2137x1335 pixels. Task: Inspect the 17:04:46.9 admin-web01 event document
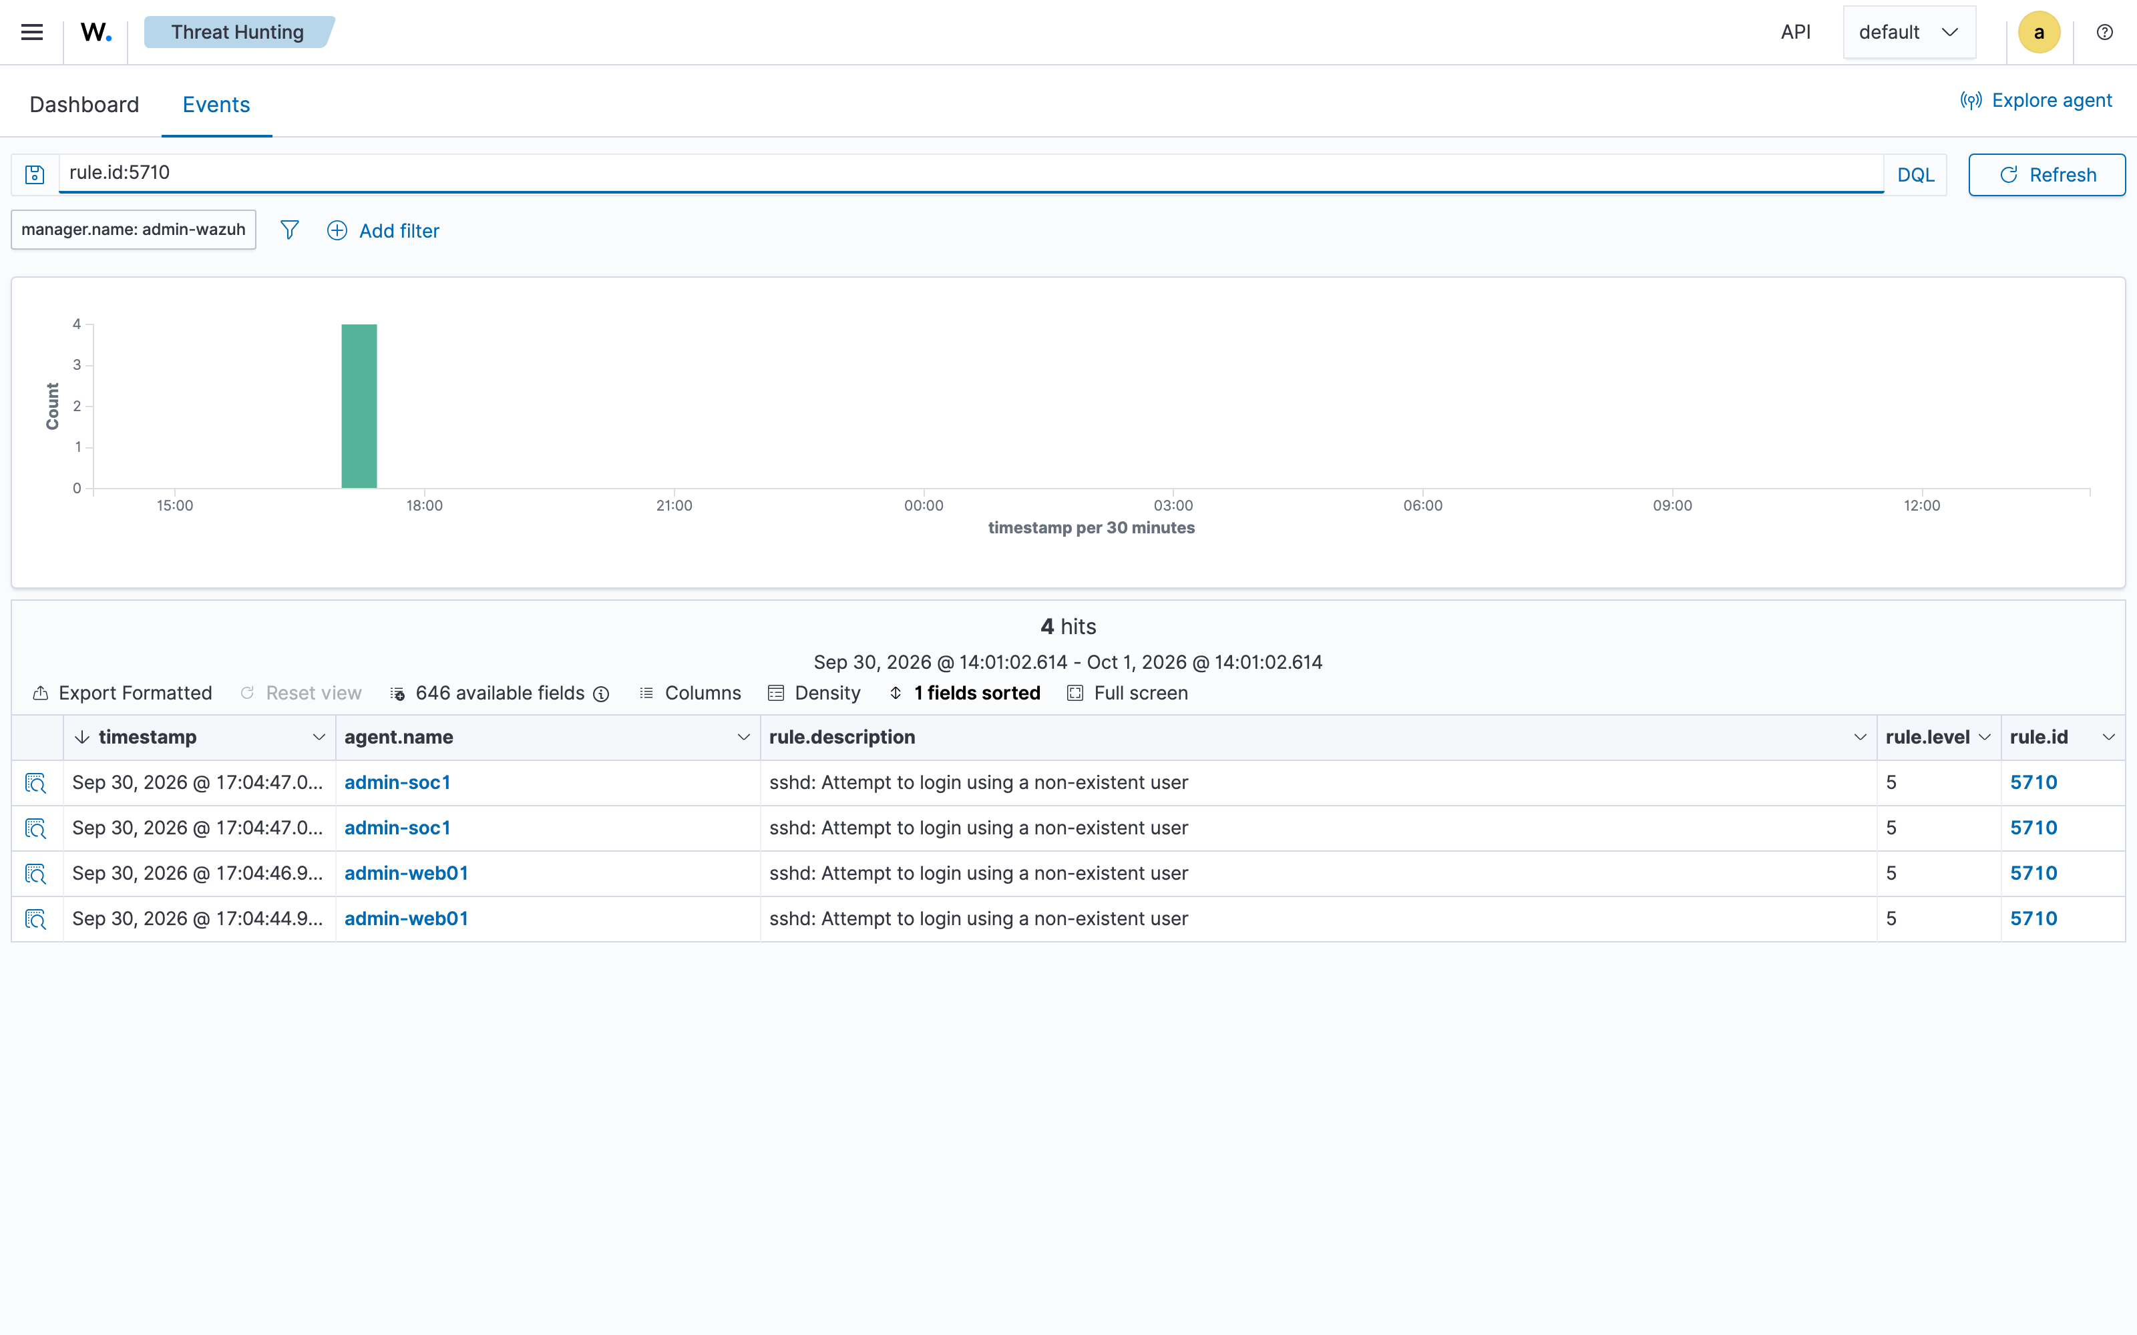tap(35, 874)
